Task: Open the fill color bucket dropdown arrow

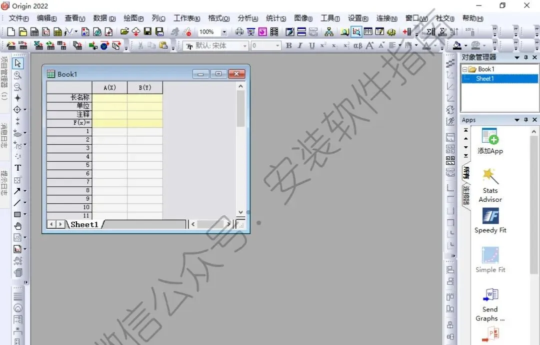Action: (x=466, y=46)
